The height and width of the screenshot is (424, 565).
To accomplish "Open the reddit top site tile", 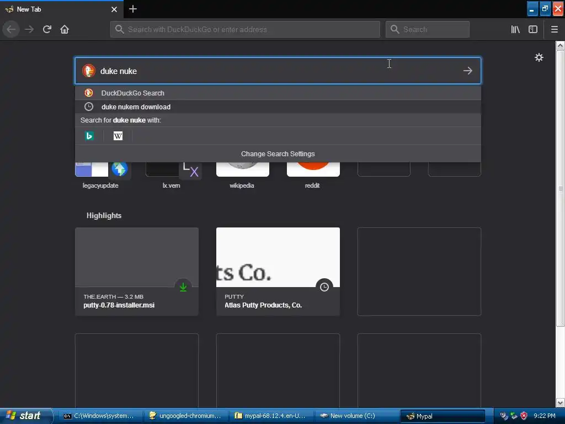I will coord(313,176).
